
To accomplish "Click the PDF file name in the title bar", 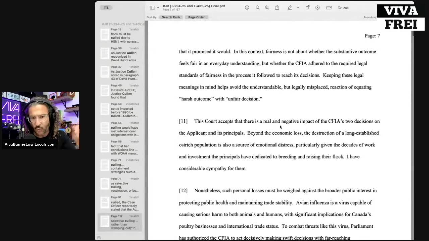I will point(193,6).
